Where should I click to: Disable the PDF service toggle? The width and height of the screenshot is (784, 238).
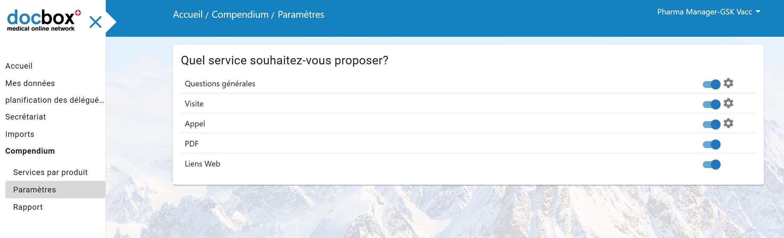pos(711,144)
